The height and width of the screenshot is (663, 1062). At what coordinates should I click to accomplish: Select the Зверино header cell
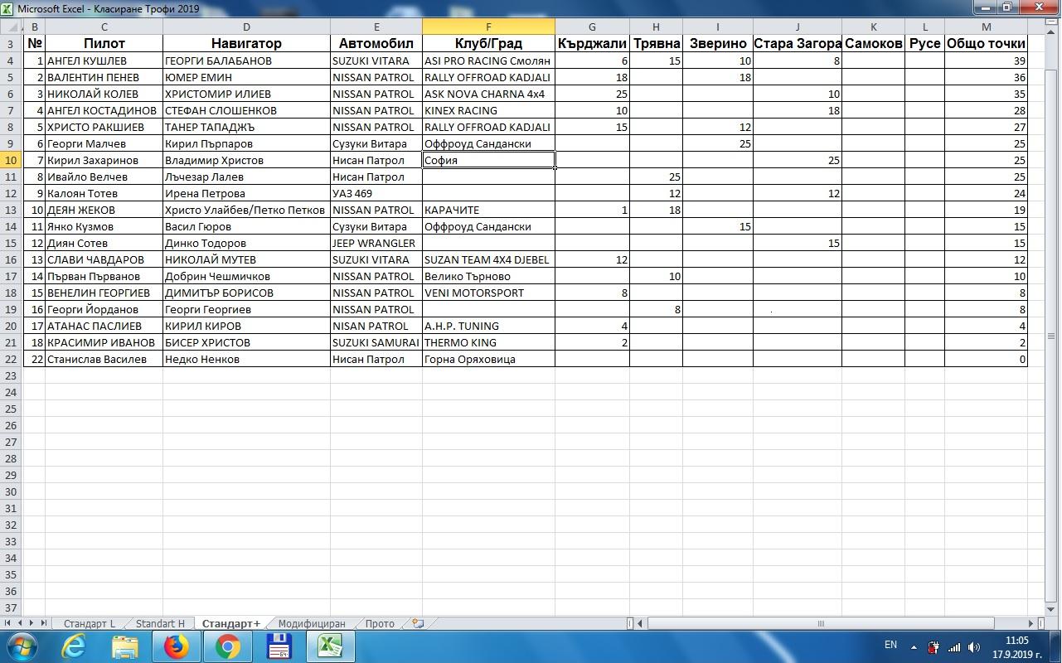tap(718, 43)
